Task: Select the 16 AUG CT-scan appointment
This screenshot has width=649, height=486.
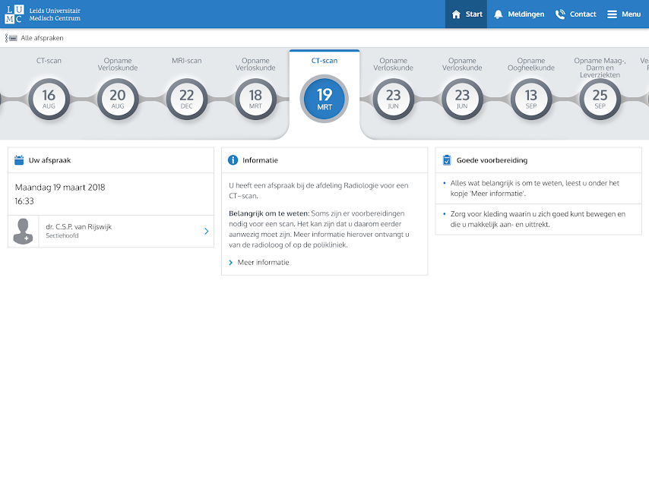Action: [49, 99]
